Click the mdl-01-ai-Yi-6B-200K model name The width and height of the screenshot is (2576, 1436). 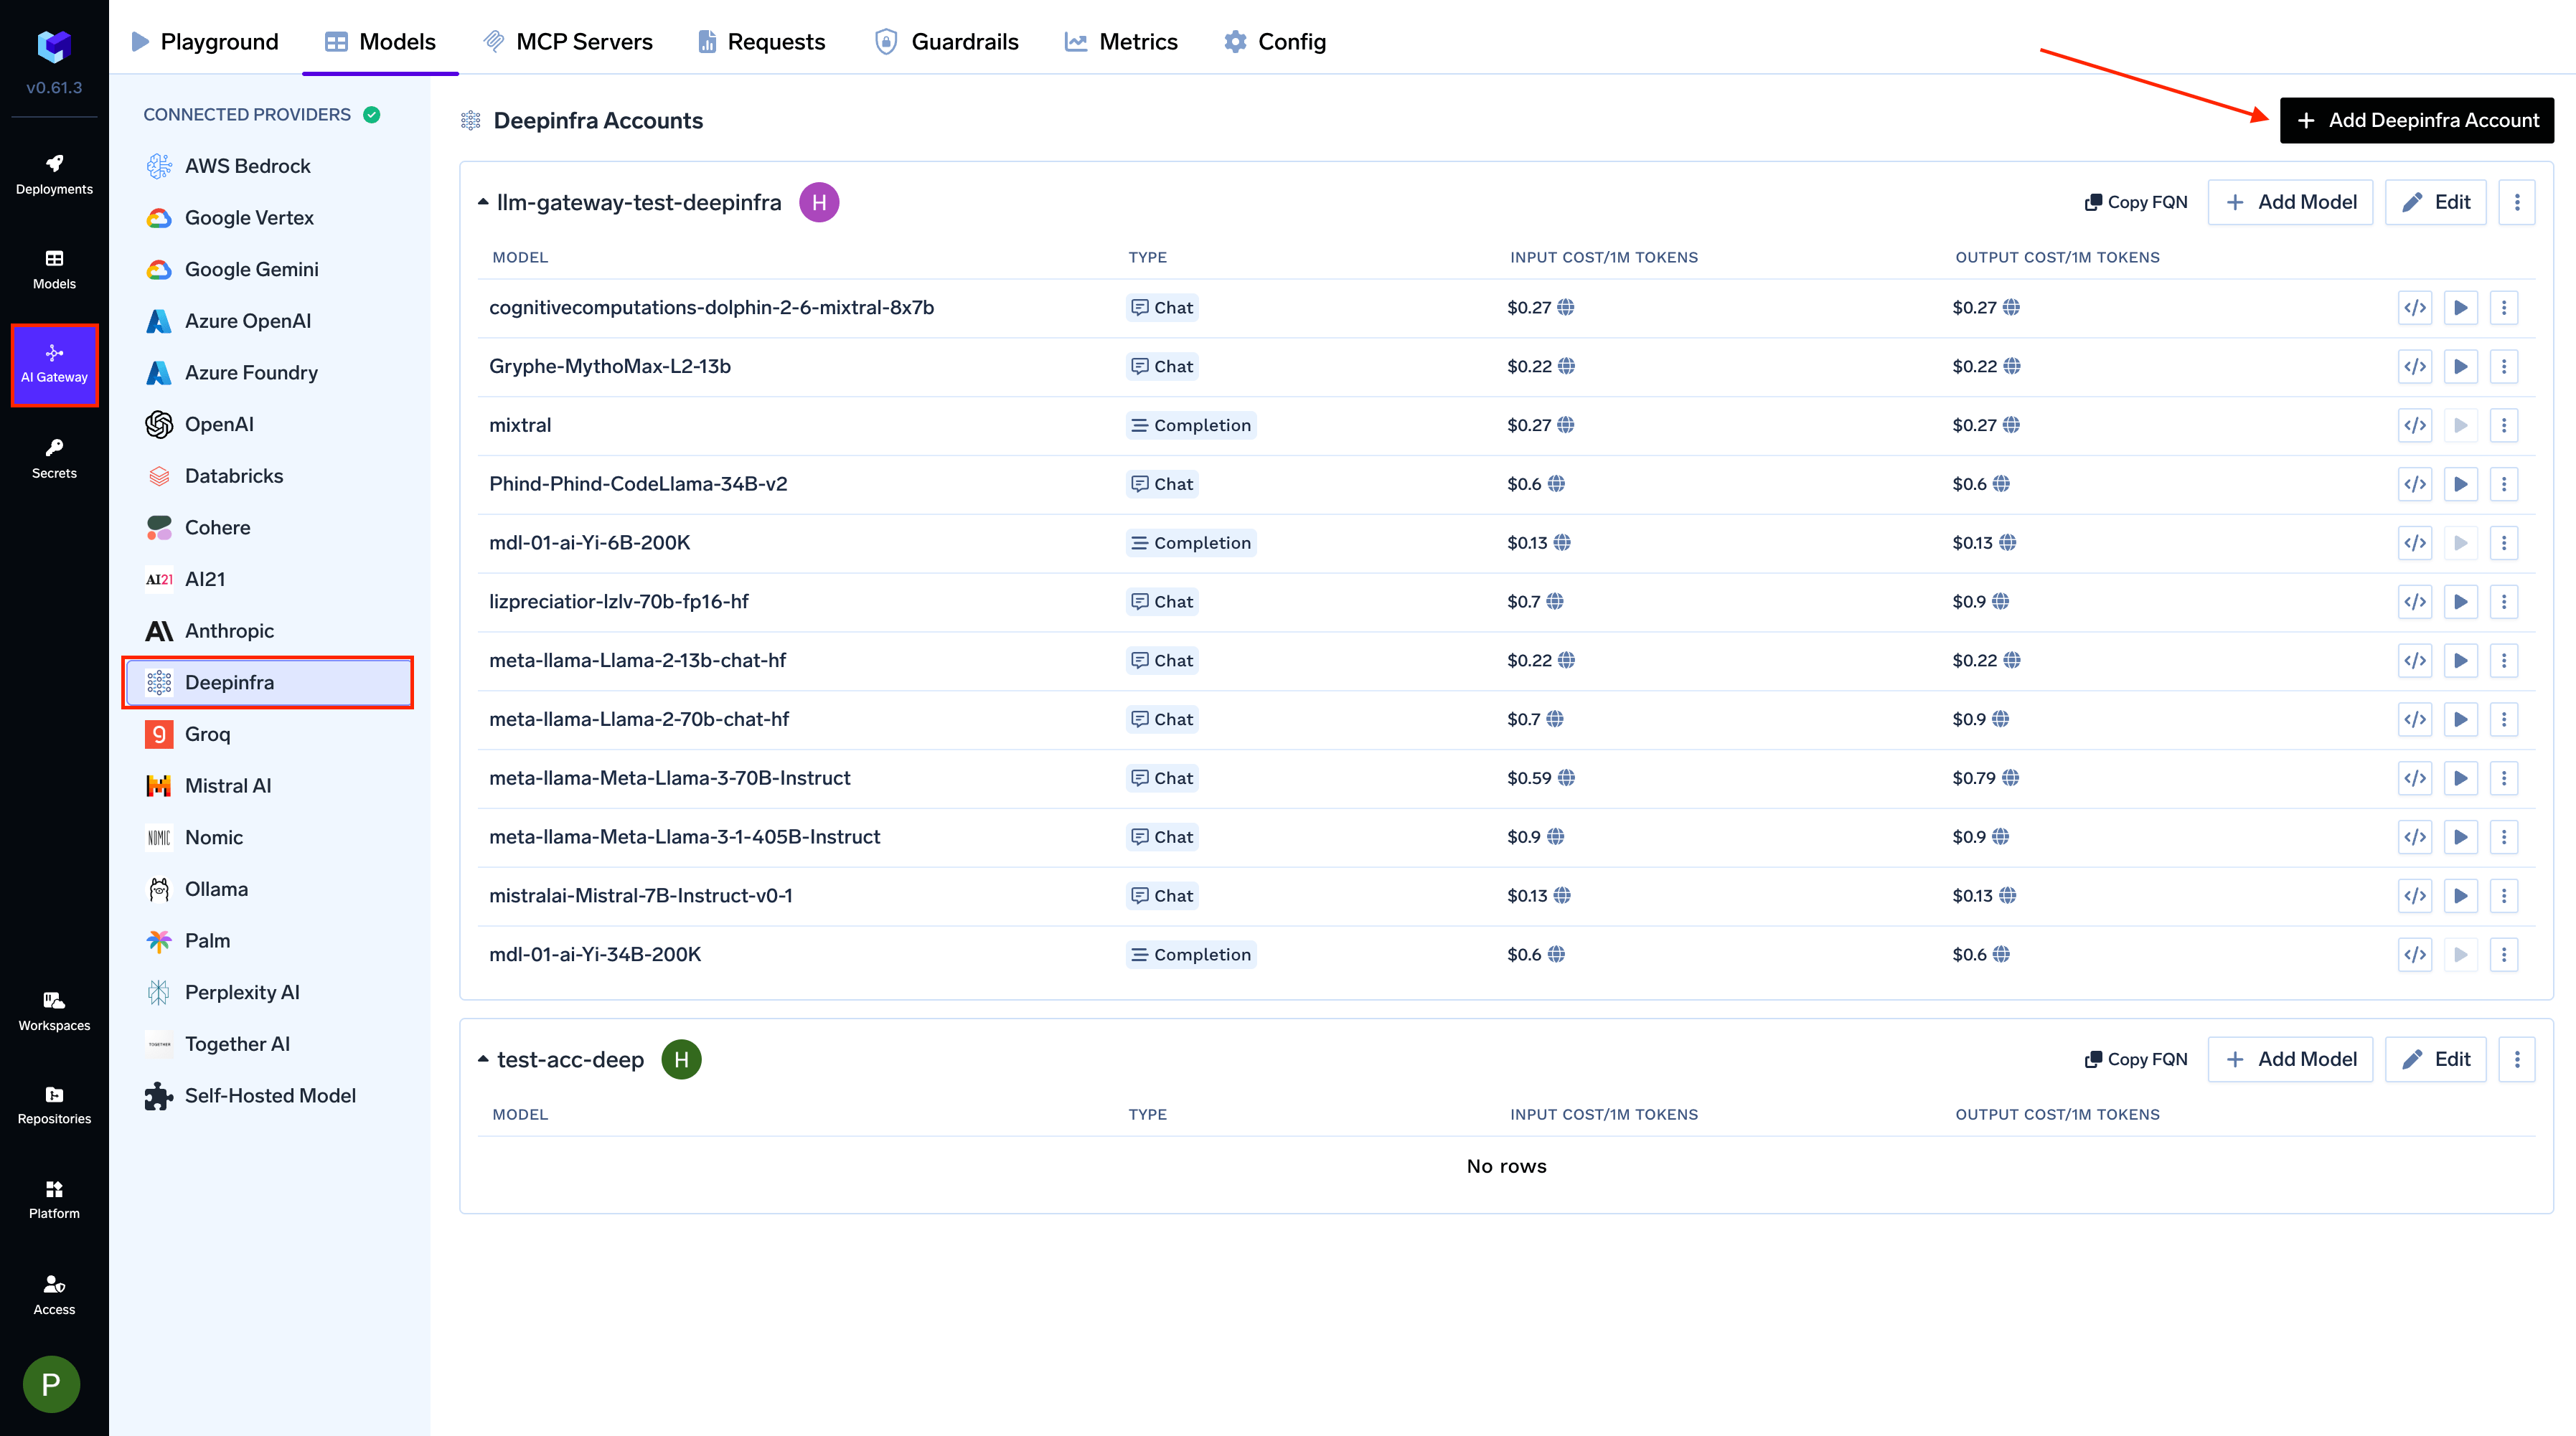click(x=589, y=542)
